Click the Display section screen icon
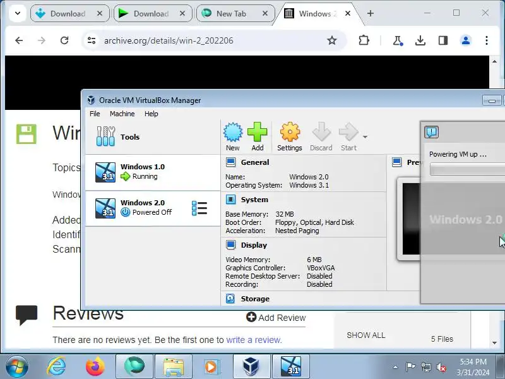This screenshot has width=505, height=379. click(230, 245)
